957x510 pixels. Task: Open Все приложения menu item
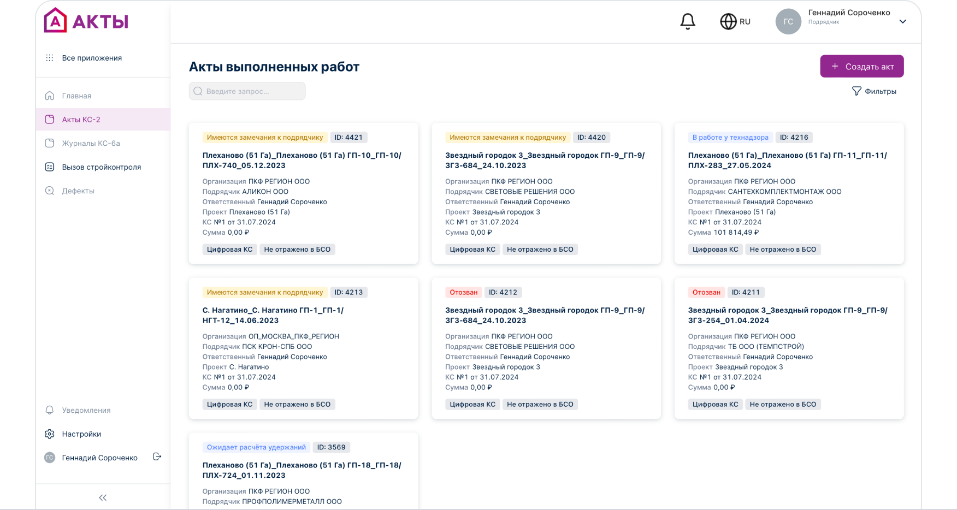pos(92,58)
